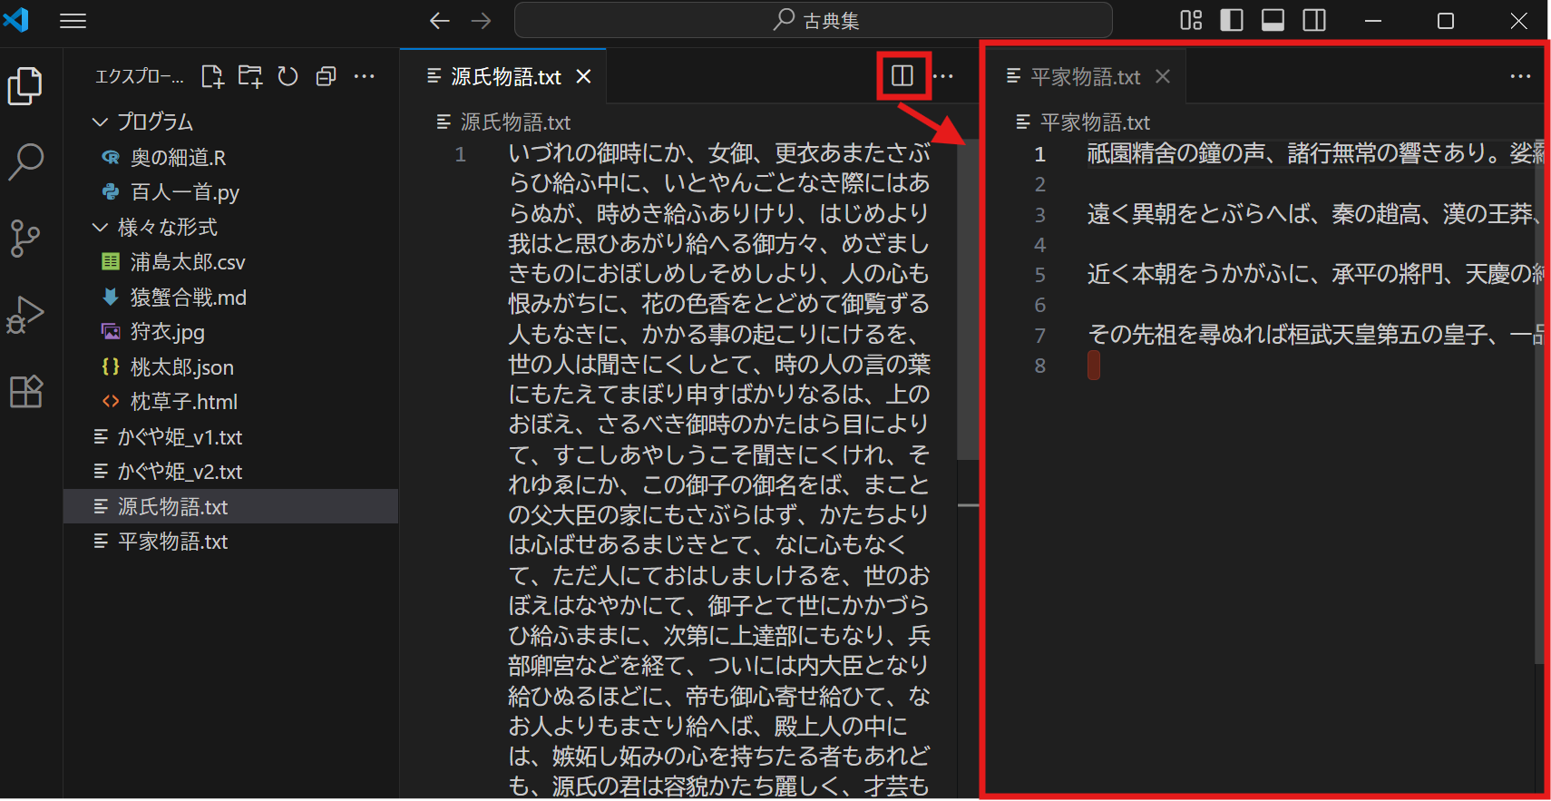This screenshot has width=1551, height=801.
Task: Open the Explorer view in activity bar
Action: (x=25, y=86)
